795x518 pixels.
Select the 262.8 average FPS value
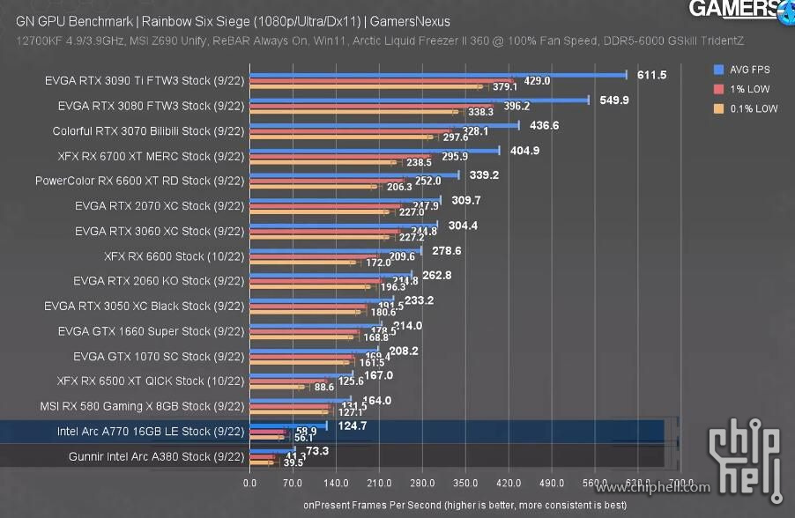point(437,276)
